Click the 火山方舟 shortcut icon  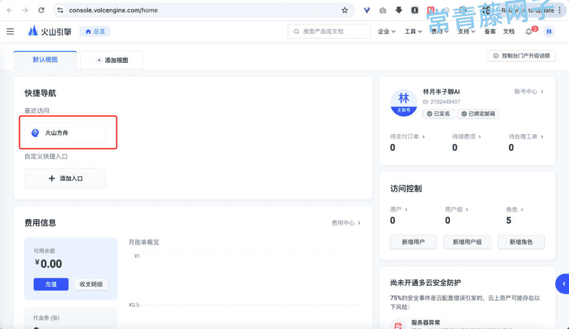coord(35,133)
